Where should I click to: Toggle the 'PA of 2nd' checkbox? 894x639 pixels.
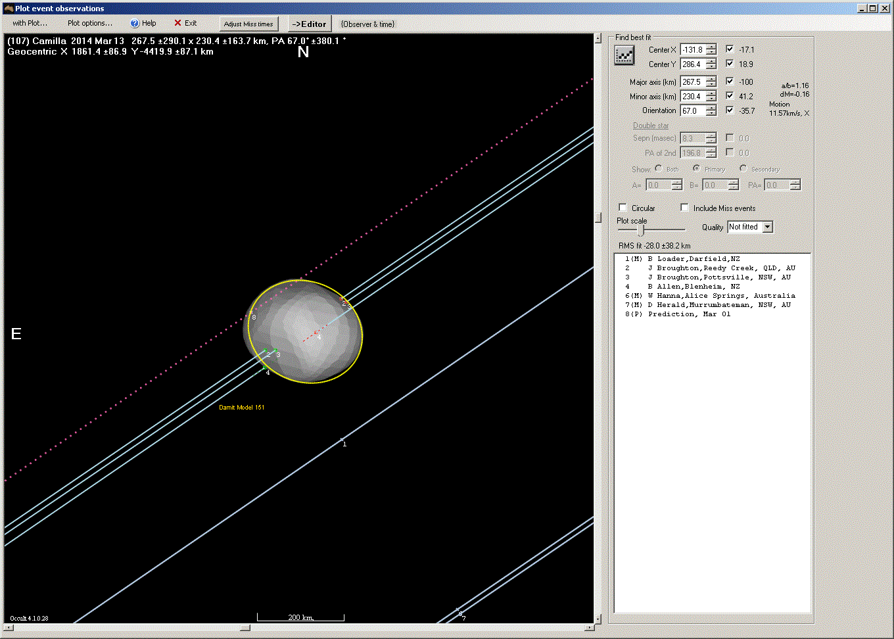click(730, 152)
